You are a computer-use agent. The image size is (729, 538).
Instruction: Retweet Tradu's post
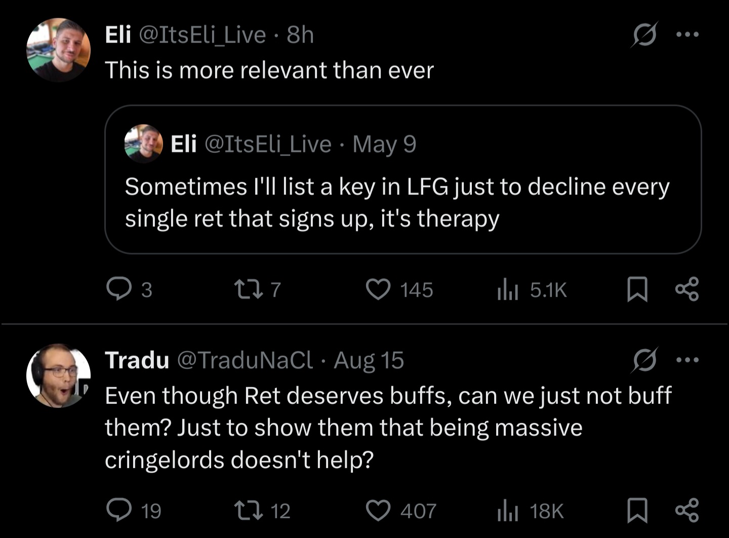click(x=248, y=510)
